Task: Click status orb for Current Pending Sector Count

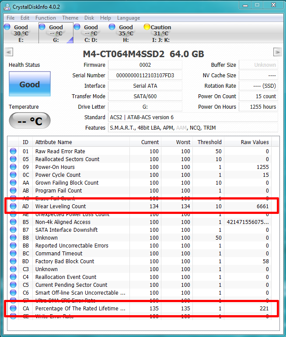Action: [13, 285]
